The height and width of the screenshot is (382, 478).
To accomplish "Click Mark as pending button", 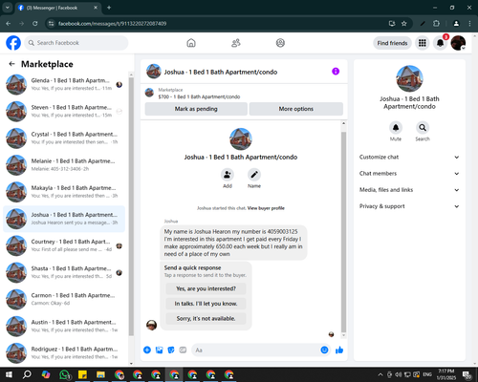I will (x=196, y=109).
